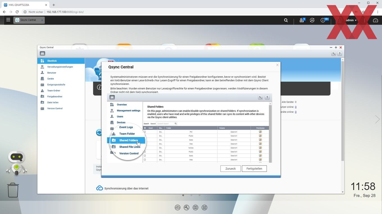Image resolution: width=382 pixels, height=214 pixels.
Task: Close the Qsync Central taskbar tab
Action: [42, 20]
